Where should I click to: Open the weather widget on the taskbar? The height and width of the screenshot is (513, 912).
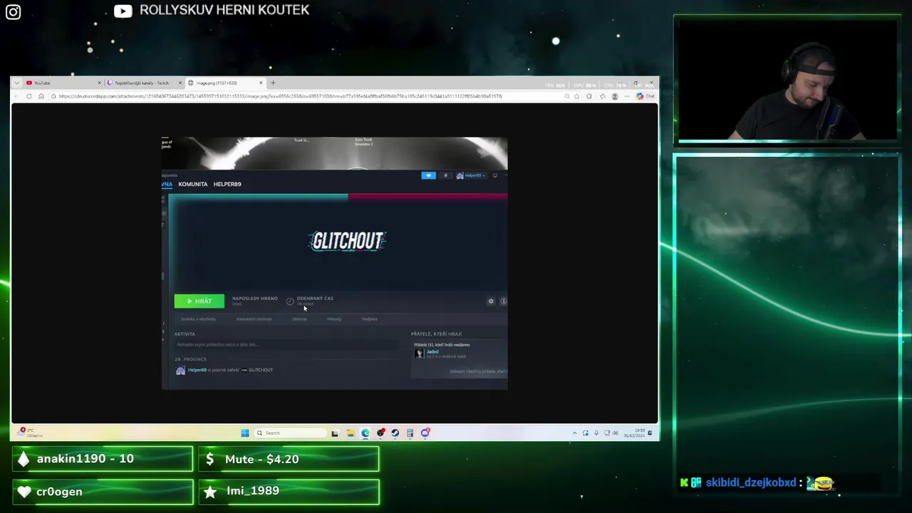coord(30,432)
